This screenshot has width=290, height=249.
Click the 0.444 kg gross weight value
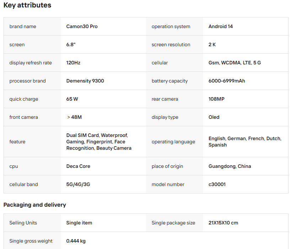(x=76, y=241)
